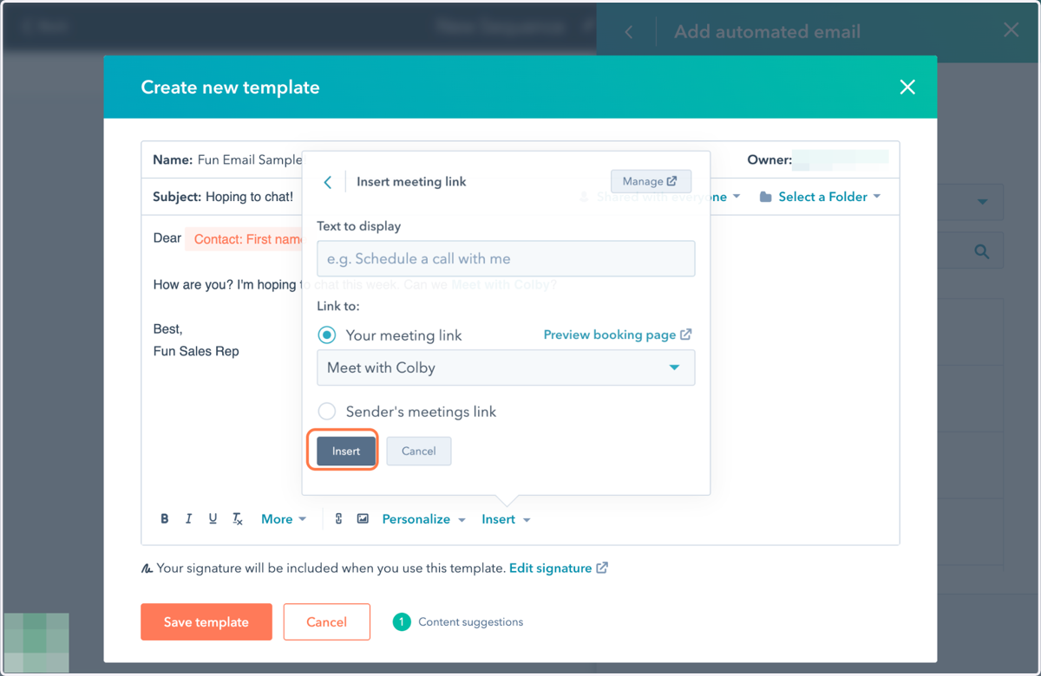Expand the More formatting dropdown
The height and width of the screenshot is (676, 1041).
(x=284, y=519)
